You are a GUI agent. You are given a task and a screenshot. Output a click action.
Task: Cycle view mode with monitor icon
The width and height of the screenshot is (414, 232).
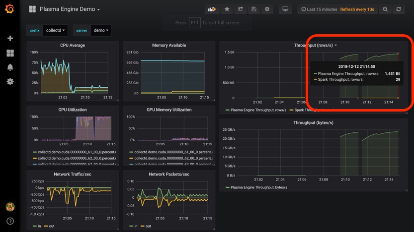pyautogui.click(x=285, y=9)
